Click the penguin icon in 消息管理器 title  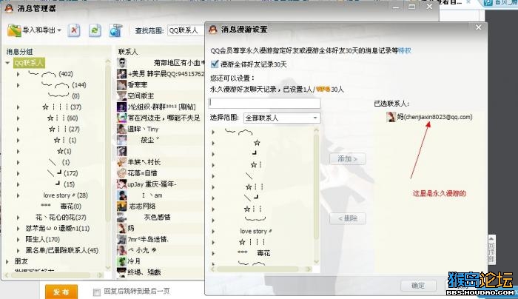[x=9, y=8]
